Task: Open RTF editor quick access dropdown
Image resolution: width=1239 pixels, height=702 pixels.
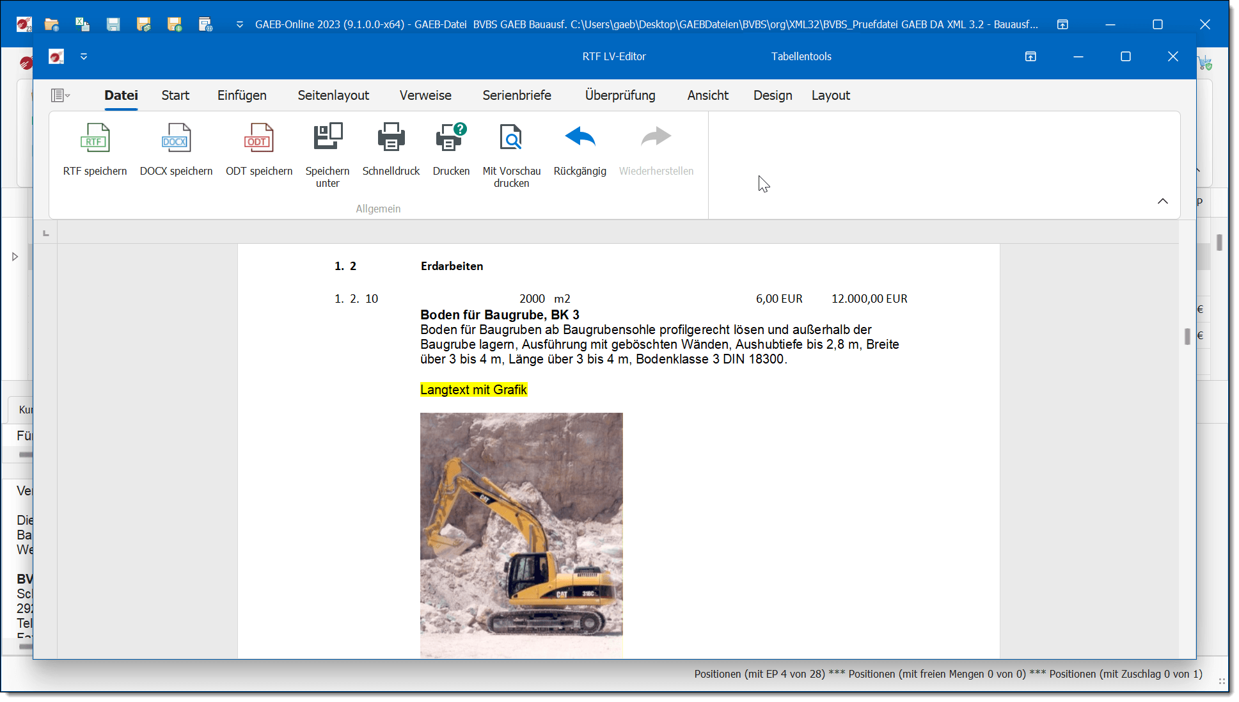Action: pos(84,56)
